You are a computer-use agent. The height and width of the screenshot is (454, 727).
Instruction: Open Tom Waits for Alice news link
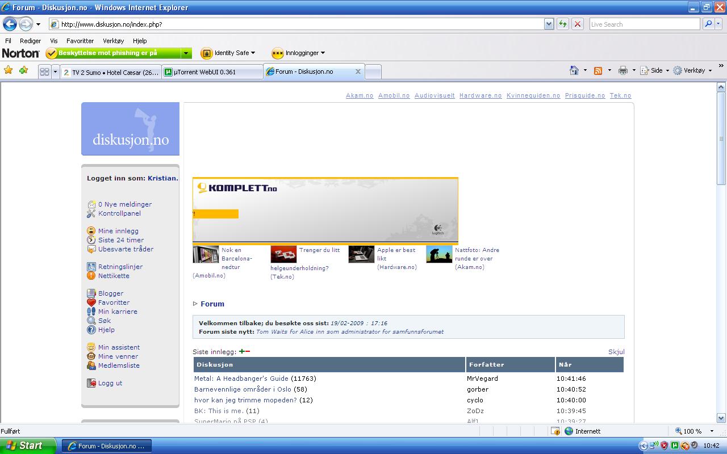350,331
